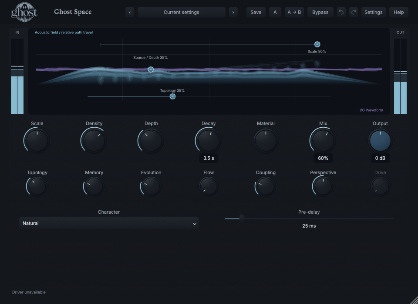This screenshot has height=304, width=418.
Task: Click the Ghost logo icon
Action: coord(24,12)
